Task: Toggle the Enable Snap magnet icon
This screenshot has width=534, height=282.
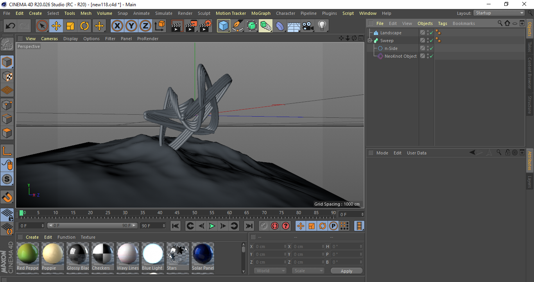Action: [7, 197]
